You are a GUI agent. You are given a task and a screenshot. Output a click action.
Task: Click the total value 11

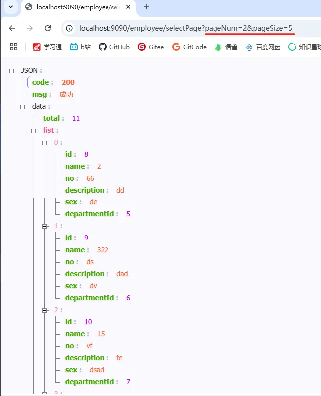[76, 118]
